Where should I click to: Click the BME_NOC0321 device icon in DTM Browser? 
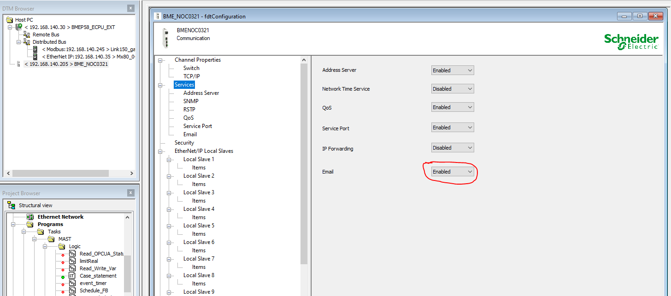point(19,64)
